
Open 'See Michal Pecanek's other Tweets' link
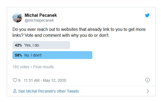click(48, 91)
